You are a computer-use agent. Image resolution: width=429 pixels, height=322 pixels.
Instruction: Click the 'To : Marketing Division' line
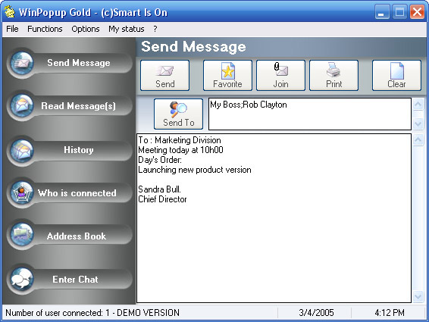pyautogui.click(x=180, y=140)
